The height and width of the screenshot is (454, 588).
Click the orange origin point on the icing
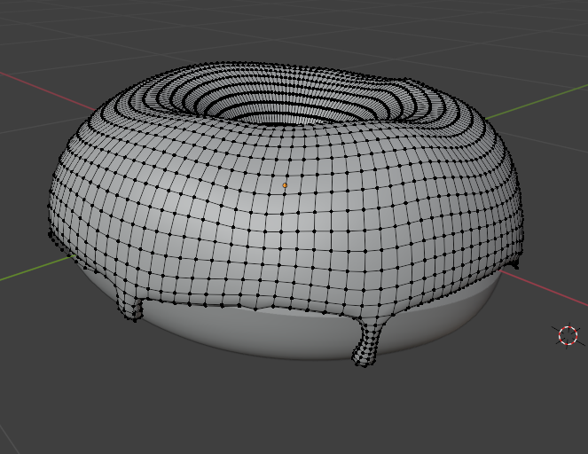click(285, 185)
